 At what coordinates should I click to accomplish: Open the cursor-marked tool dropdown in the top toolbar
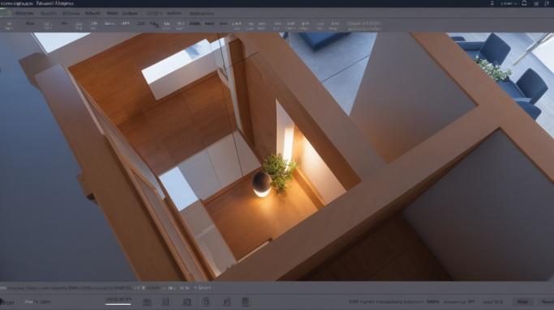pos(154,24)
